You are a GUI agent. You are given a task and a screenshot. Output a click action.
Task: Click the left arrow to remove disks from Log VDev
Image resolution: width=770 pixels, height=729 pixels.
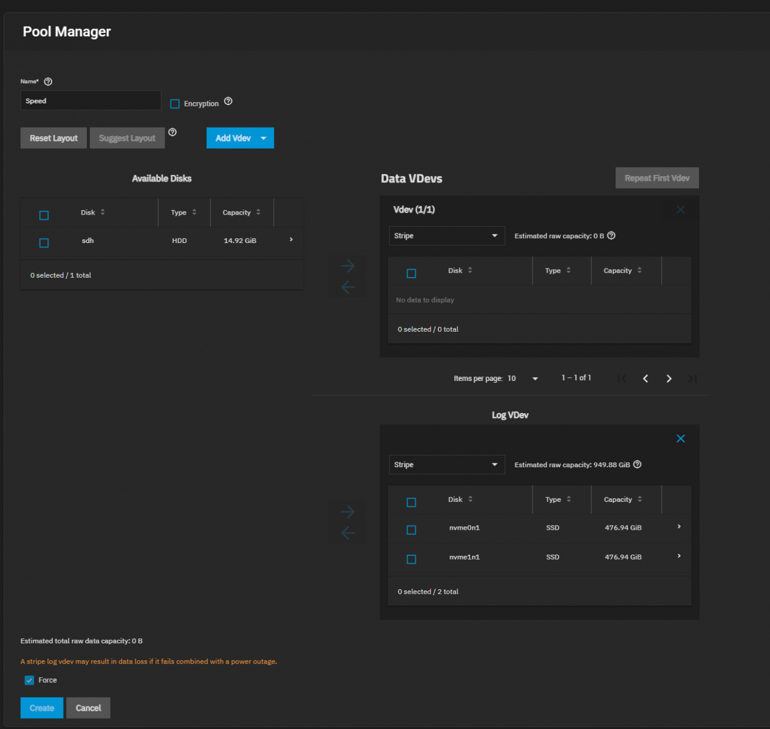[347, 533]
